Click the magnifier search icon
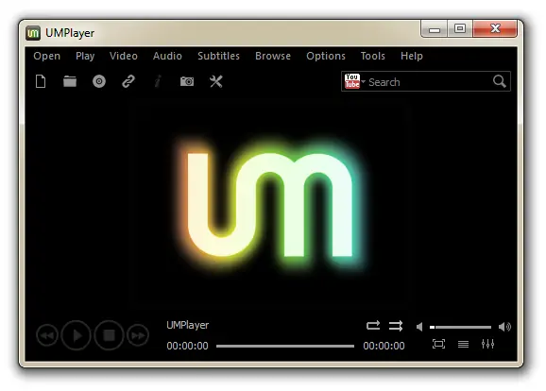 (x=500, y=81)
